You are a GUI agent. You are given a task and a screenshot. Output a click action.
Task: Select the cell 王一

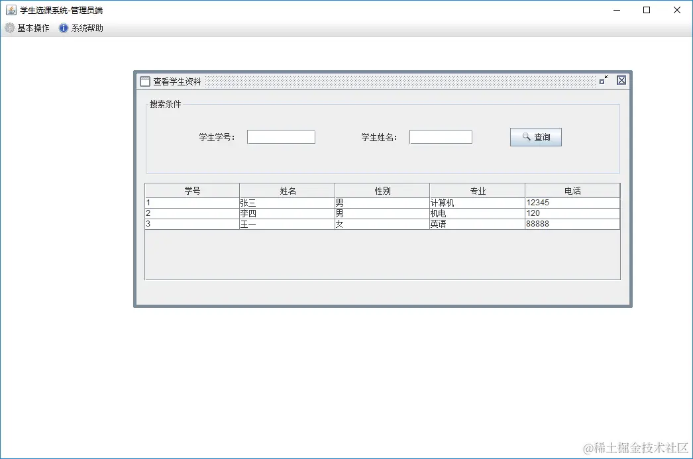[288, 224]
